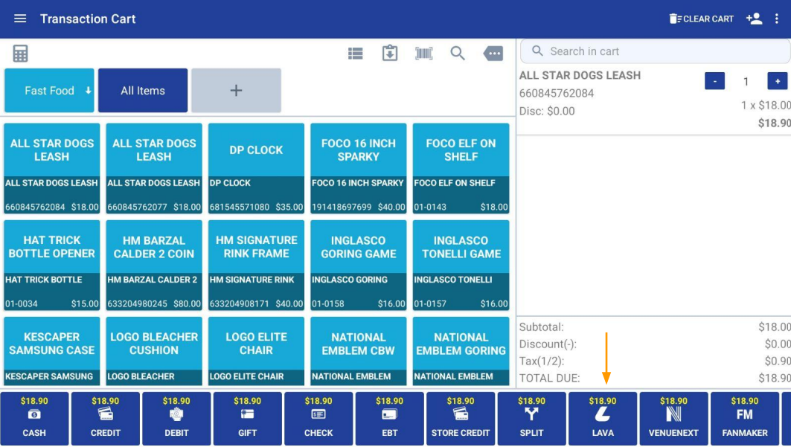Open item search with magnifier icon

click(458, 54)
